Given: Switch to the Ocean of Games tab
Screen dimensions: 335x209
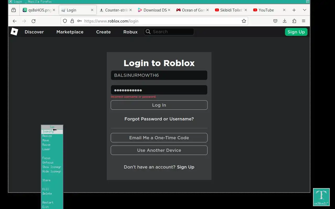Looking at the screenshot, I should click(193, 10).
